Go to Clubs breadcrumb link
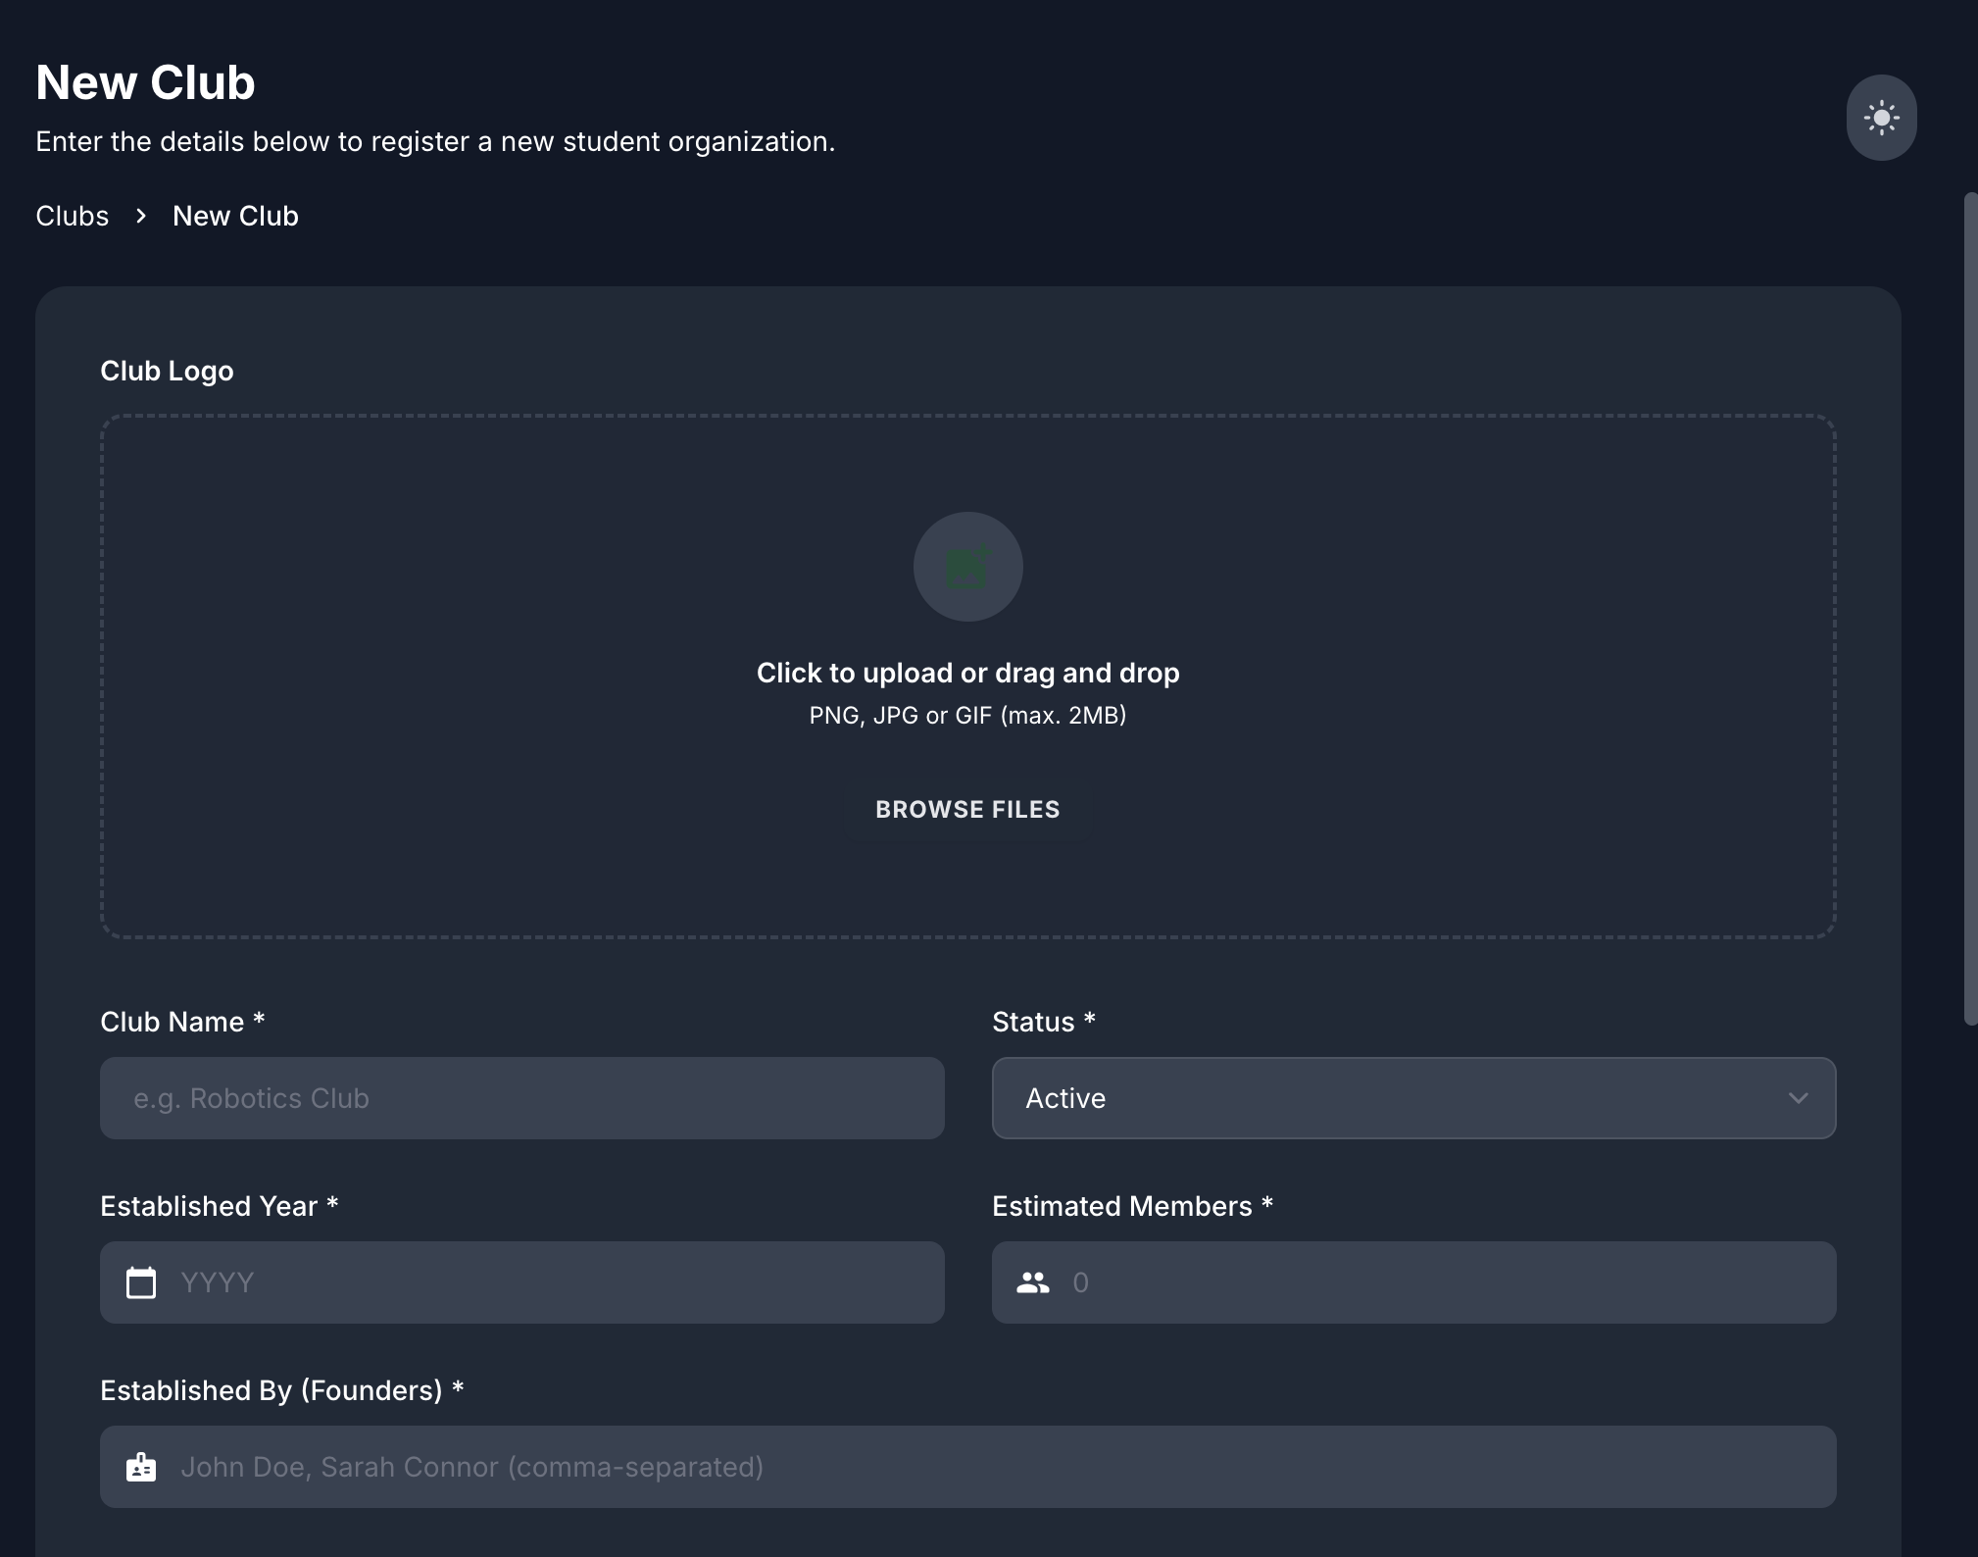The image size is (1978, 1557). point(72,216)
